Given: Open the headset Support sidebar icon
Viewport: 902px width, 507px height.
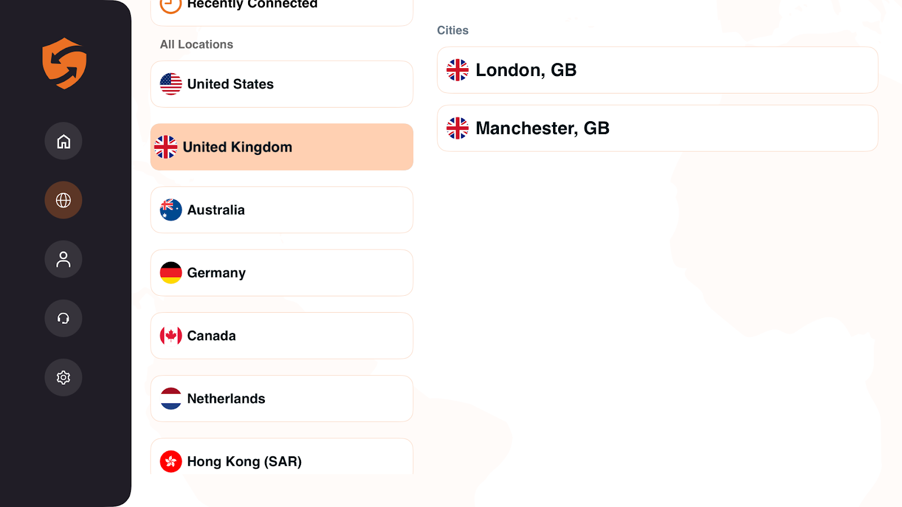Looking at the screenshot, I should pos(64,318).
